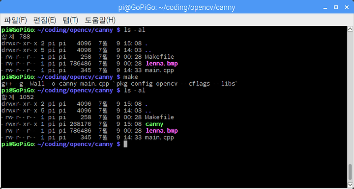Click file size 268176 of canny
The height and width of the screenshot is (189, 354).
click(80, 124)
